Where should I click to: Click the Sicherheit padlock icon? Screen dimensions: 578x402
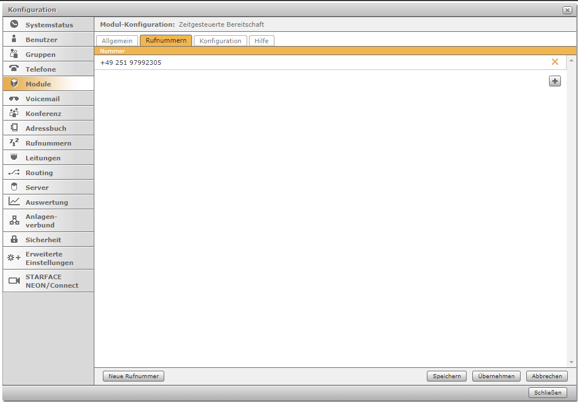click(14, 239)
